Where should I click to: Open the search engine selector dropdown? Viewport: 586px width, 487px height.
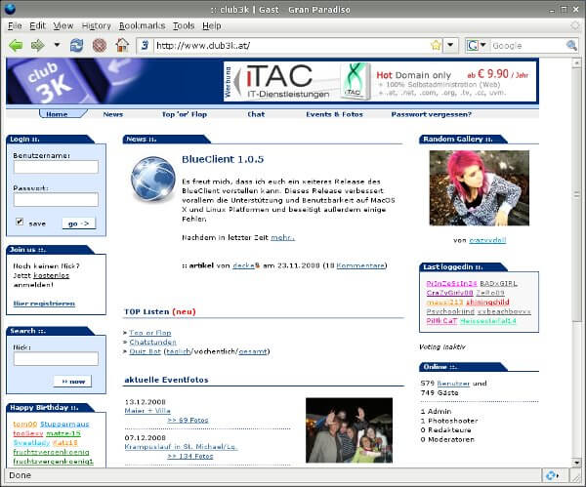click(x=477, y=45)
